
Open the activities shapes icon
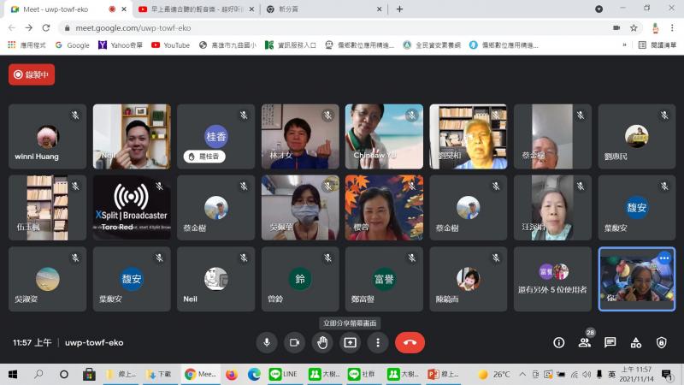click(635, 343)
